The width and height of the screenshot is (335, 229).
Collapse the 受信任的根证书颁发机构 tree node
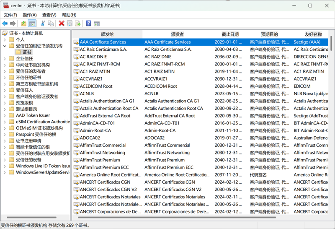coord(5,46)
